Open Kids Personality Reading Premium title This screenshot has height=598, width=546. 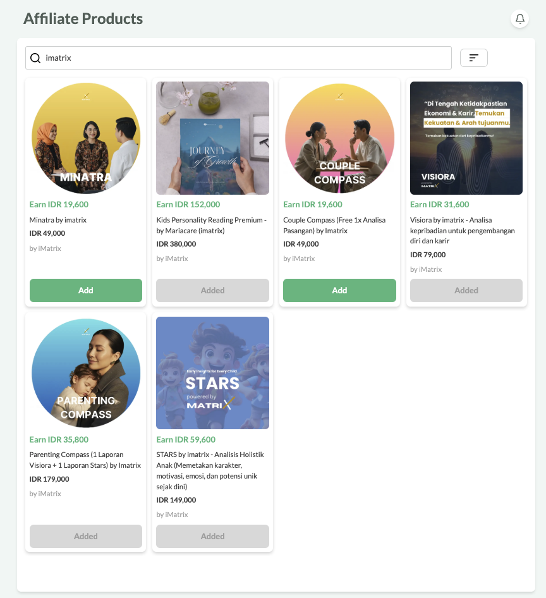(x=212, y=226)
